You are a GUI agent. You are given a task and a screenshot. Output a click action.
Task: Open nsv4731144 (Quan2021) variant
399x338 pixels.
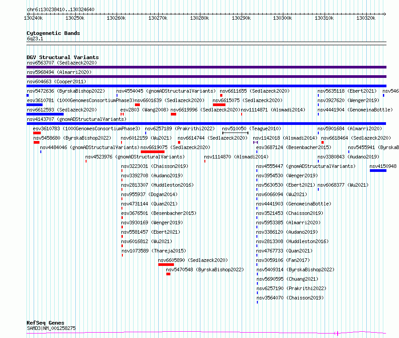tap(149, 204)
